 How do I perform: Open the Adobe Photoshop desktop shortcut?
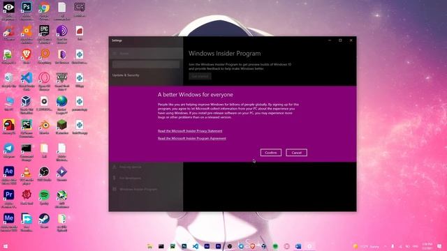[27, 11]
